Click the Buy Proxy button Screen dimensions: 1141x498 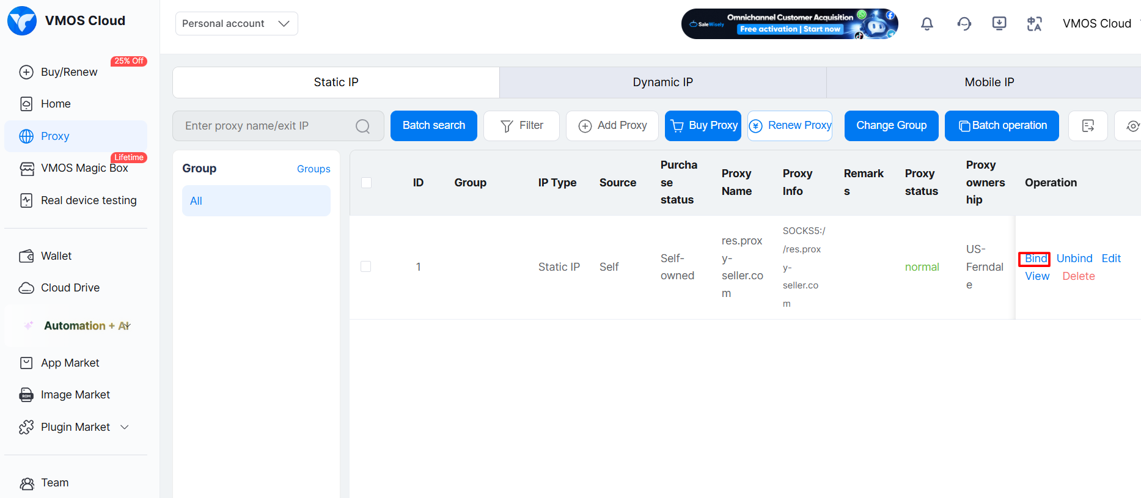(703, 126)
